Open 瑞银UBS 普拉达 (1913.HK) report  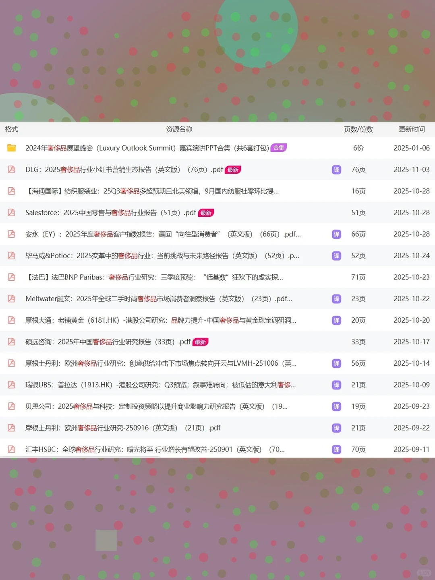(161, 385)
